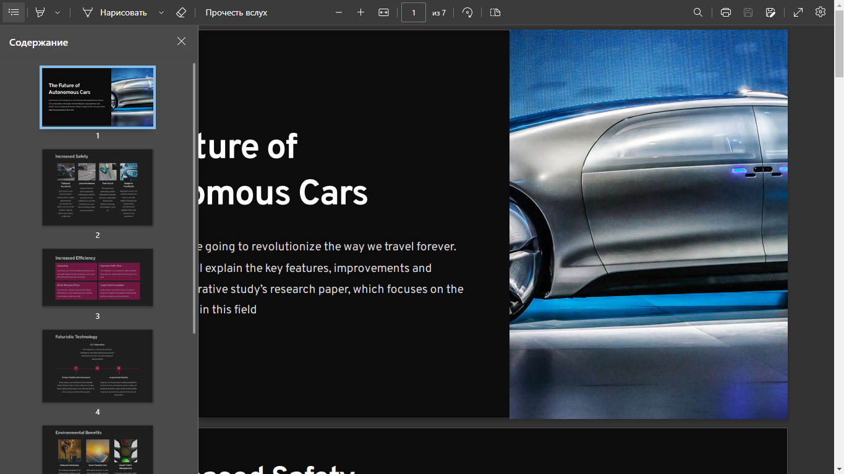This screenshot has width=844, height=474.
Task: Toggle the table of contents sidebar icon
Action: 14,12
